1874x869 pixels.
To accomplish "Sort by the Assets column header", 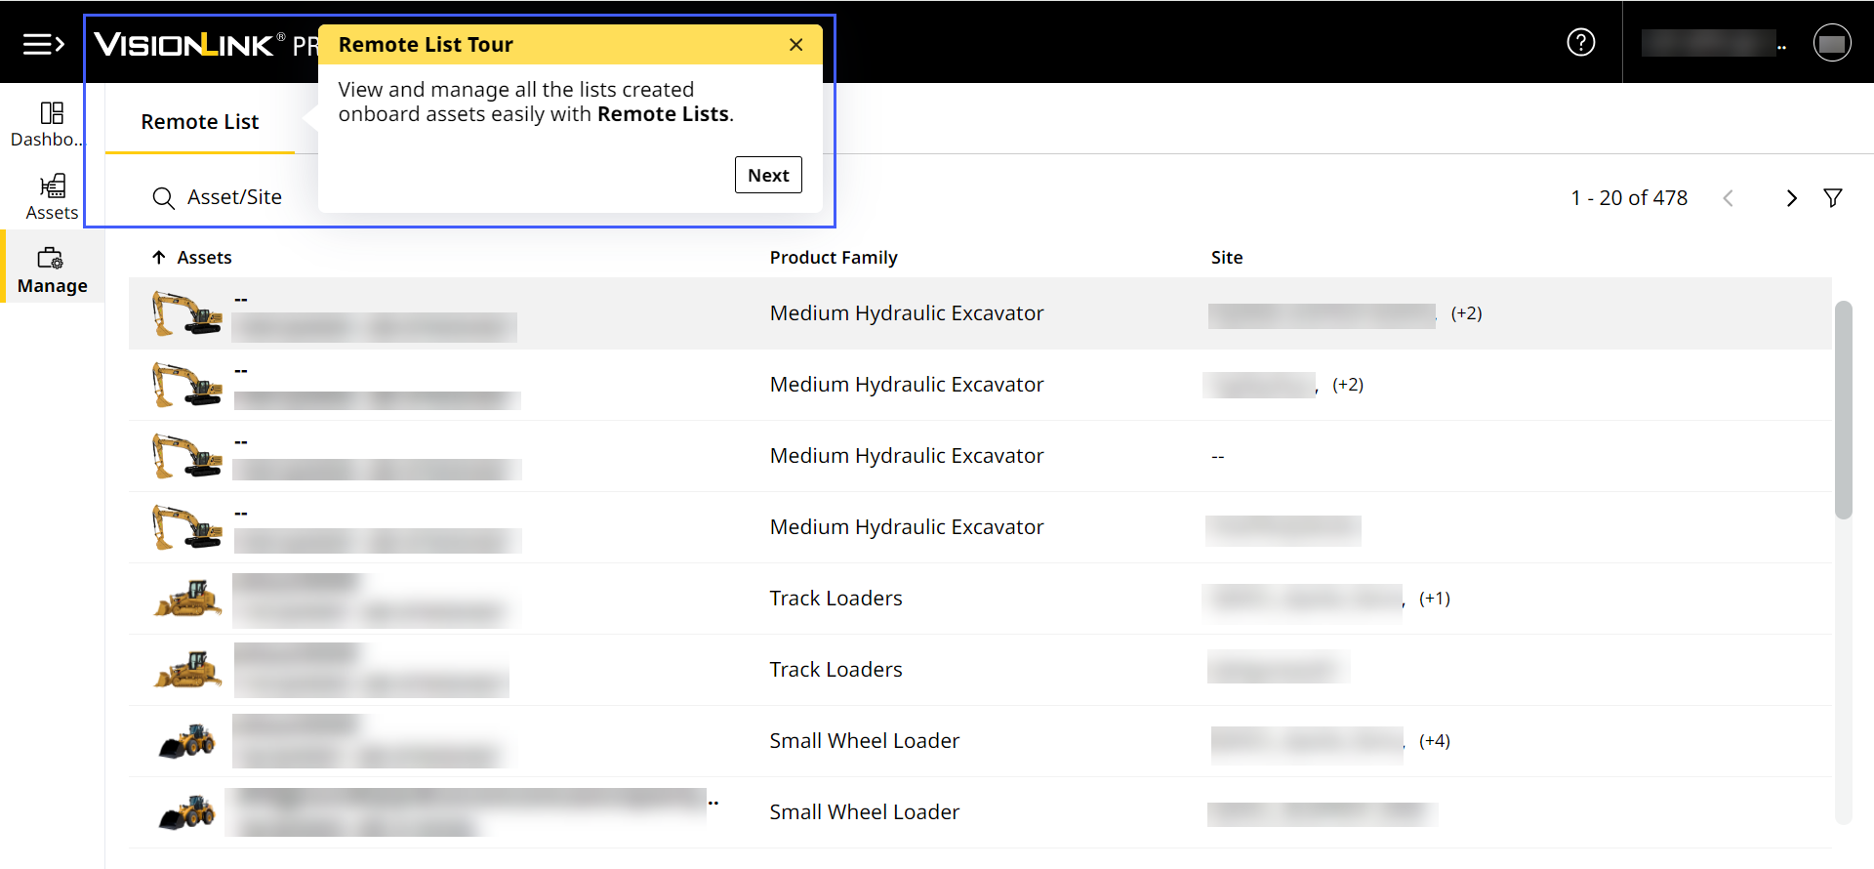I will (x=203, y=258).
